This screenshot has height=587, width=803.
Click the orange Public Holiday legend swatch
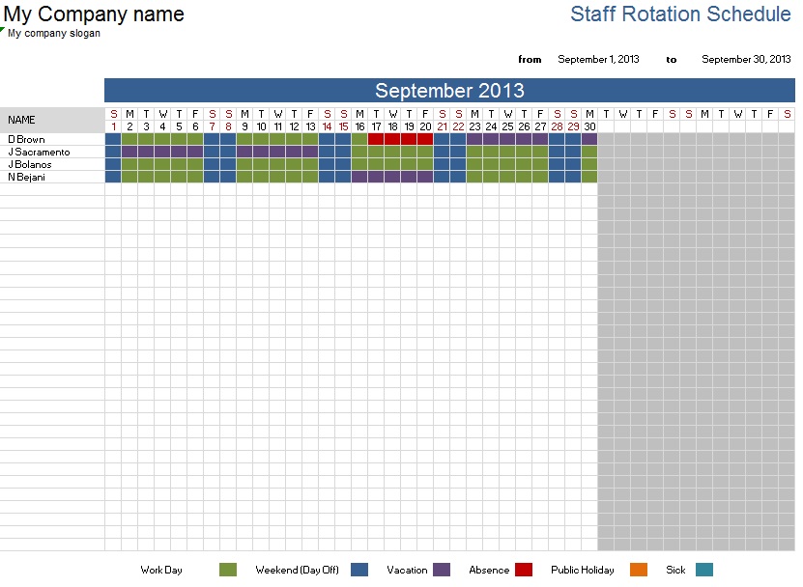(638, 570)
